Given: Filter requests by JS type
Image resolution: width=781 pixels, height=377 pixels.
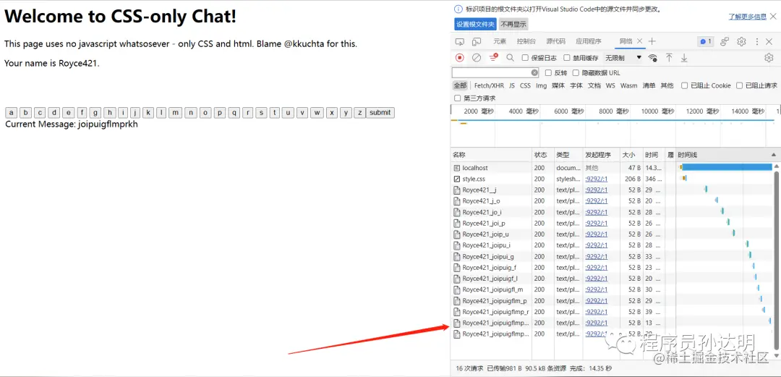Looking at the screenshot, I should (512, 86).
